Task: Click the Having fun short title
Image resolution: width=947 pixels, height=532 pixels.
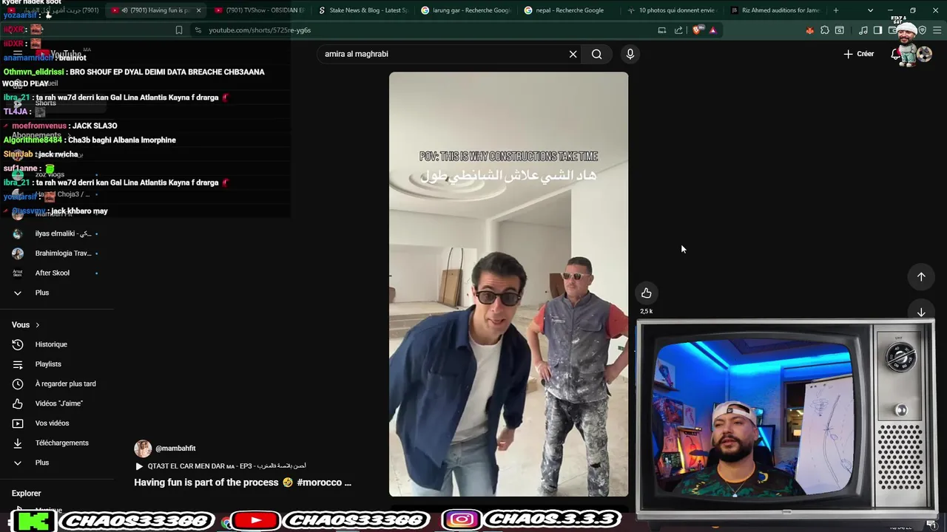Action: [x=243, y=482]
